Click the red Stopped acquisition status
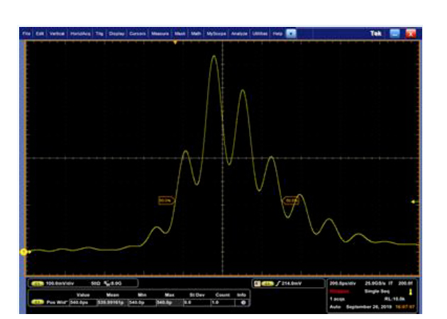The height and width of the screenshot is (319, 447). point(339,291)
